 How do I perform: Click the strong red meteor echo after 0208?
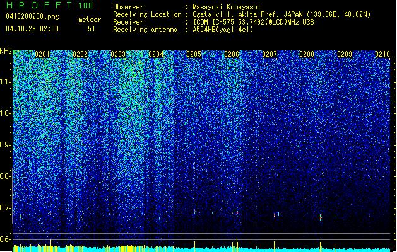(321, 217)
